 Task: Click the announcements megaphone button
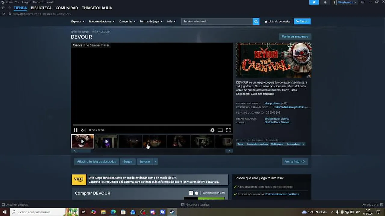coord(314,2)
